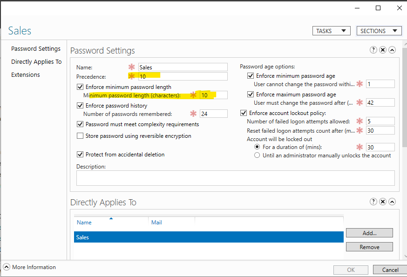This screenshot has height=277, width=407.
Task: Open the TASKS dropdown menu
Action: coord(331,31)
